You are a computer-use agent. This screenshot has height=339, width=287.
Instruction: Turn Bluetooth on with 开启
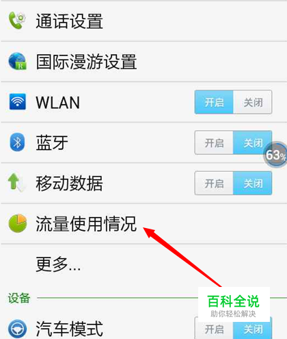point(214,142)
